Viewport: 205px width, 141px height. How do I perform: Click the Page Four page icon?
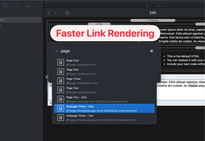(61, 63)
